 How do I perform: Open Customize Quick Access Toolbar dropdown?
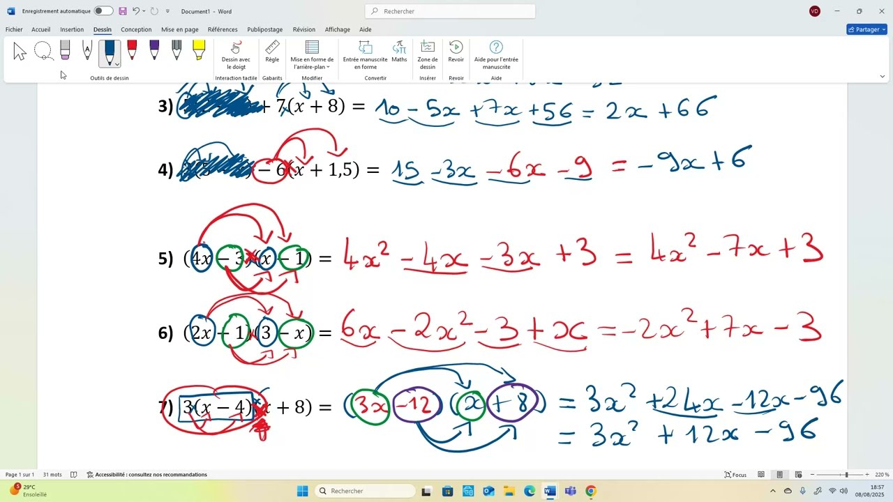click(167, 11)
